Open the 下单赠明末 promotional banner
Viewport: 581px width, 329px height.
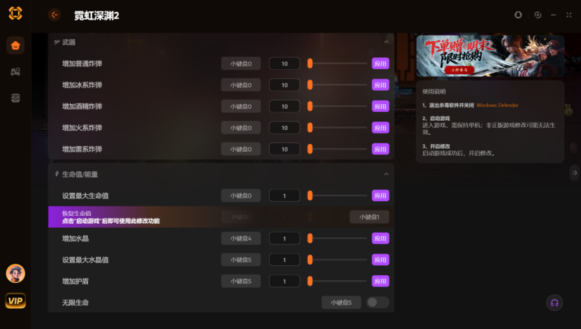click(490, 56)
